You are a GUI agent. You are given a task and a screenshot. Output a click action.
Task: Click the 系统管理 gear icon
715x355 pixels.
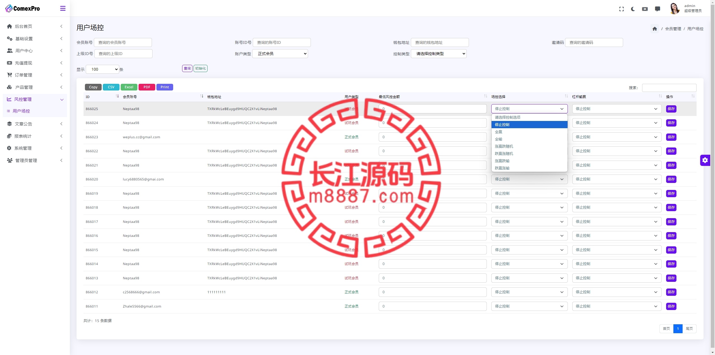pos(9,148)
